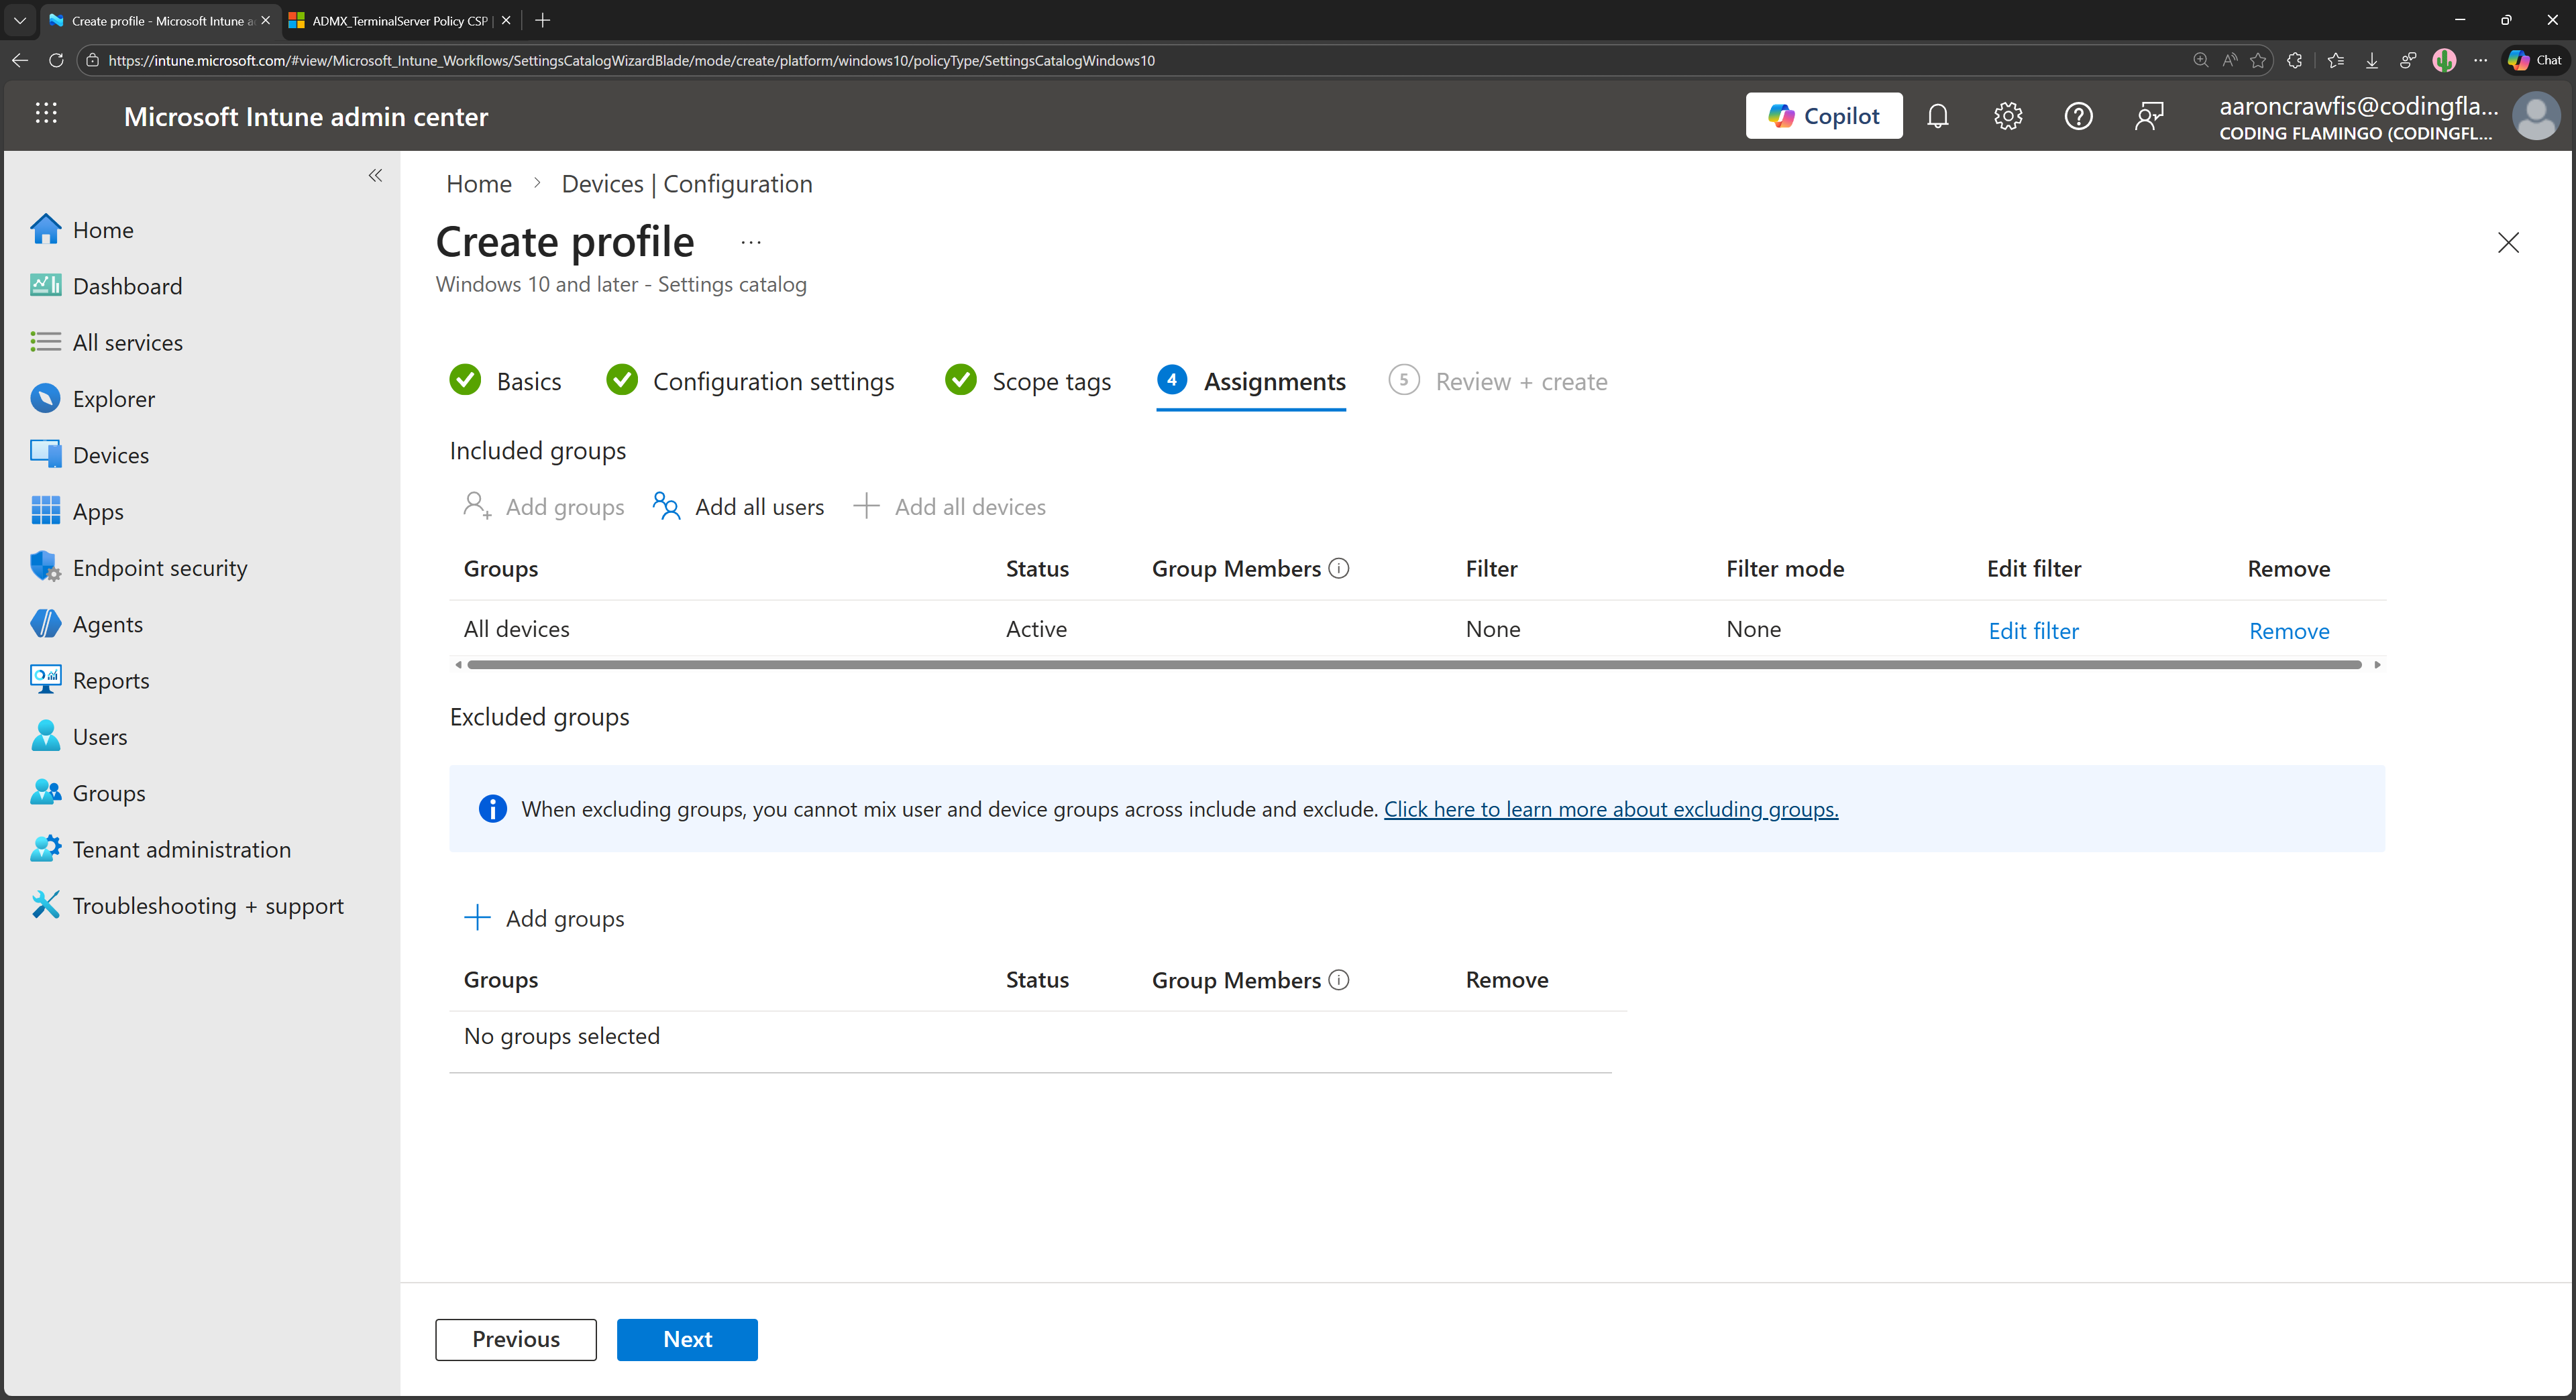Open Copilot in the Intune admin center
Screen dimensions: 2576x1400
click(x=1823, y=115)
